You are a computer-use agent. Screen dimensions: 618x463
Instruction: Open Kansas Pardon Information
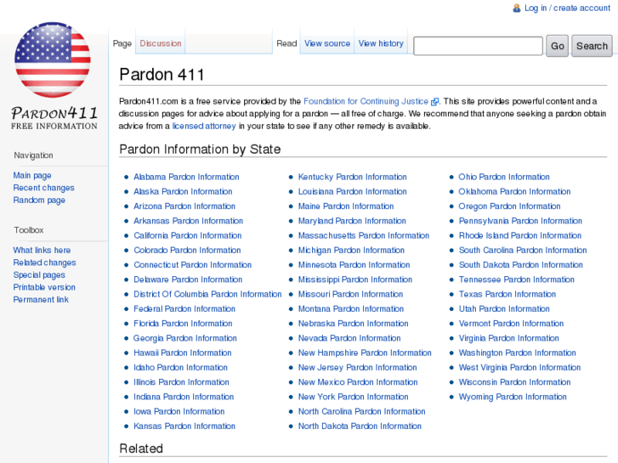184,426
